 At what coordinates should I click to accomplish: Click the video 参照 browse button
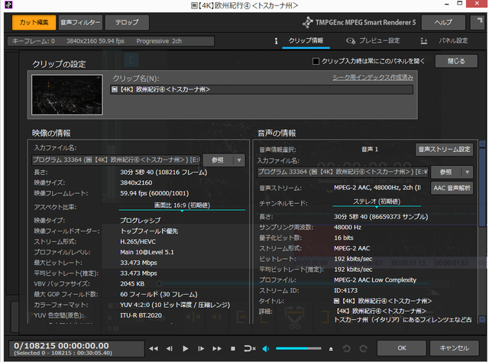point(218,160)
